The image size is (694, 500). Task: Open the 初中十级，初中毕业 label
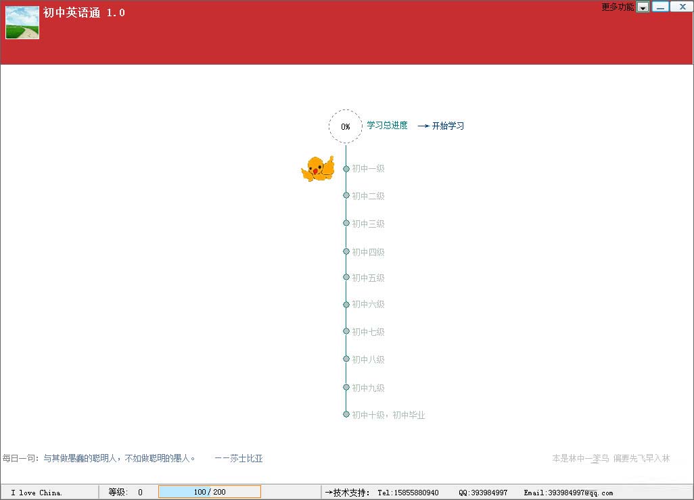388,415
